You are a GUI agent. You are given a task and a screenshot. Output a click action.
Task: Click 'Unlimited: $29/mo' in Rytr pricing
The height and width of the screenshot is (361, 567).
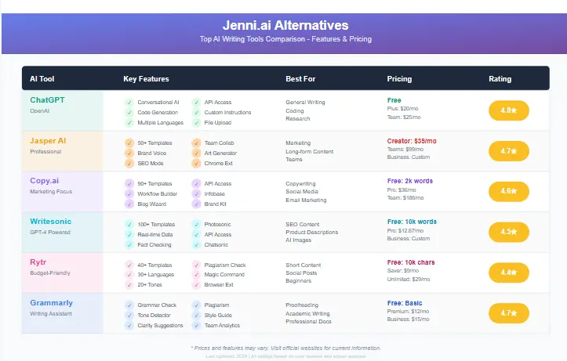coord(409,279)
